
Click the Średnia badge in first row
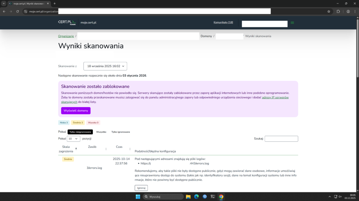pos(68,159)
